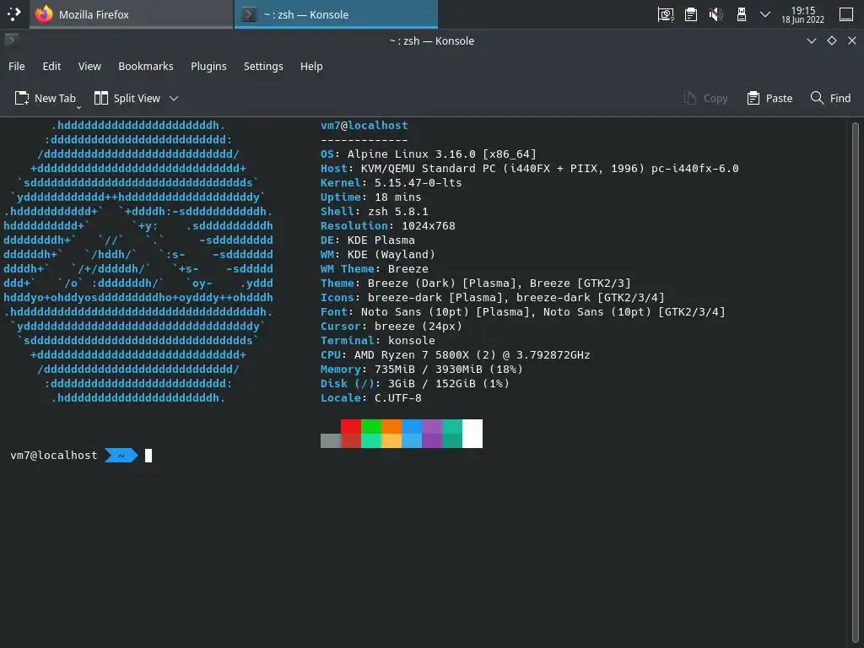Click the terminal prompt cursor
864x648 pixels.
pyautogui.click(x=148, y=455)
